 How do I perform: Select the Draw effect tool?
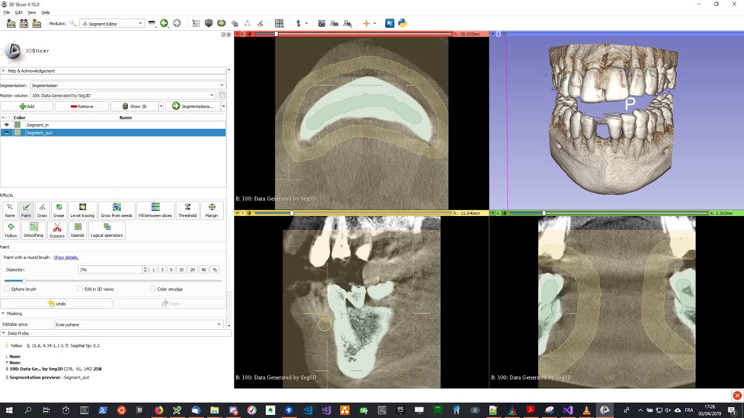42,210
